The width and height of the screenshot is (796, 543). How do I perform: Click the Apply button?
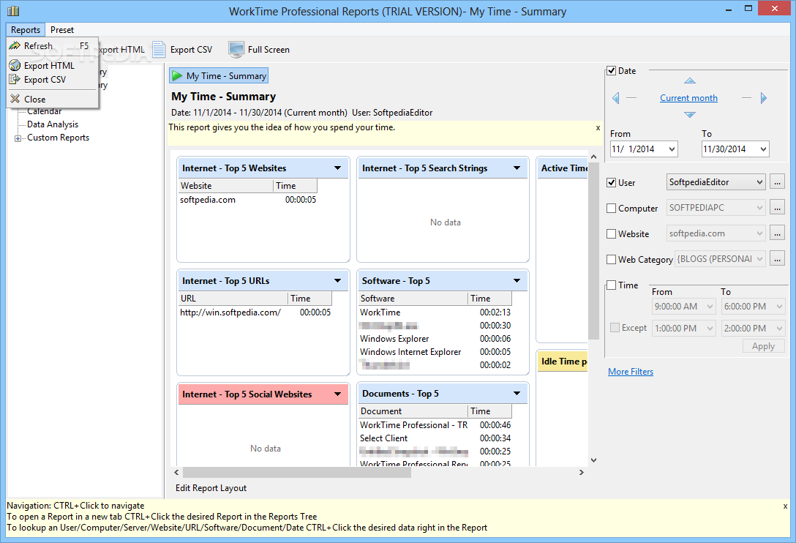764,346
